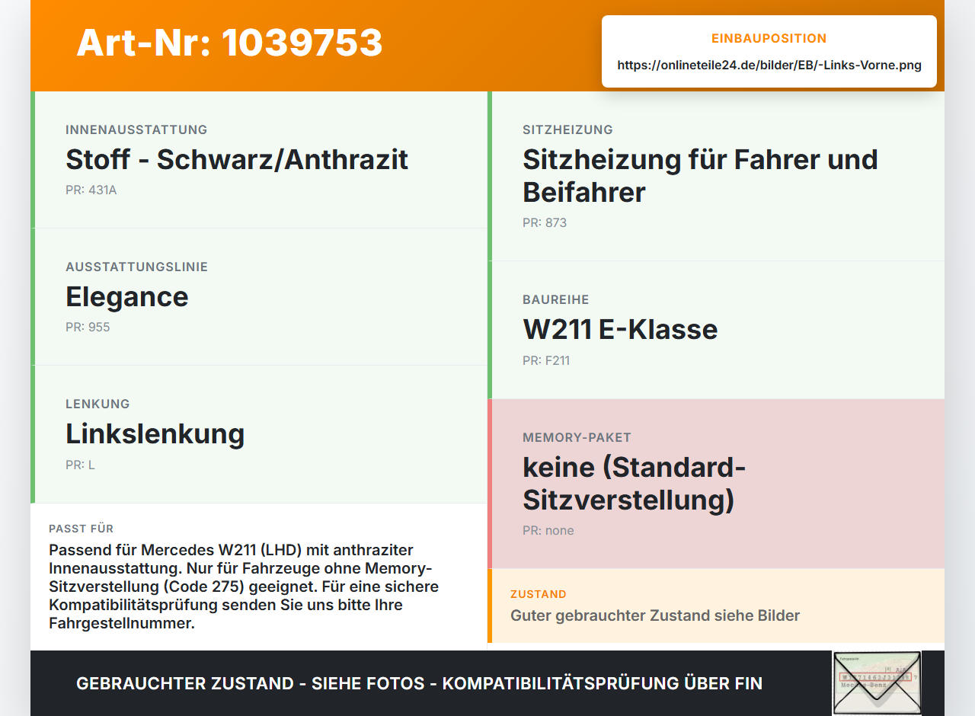This screenshot has width=975, height=716.
Task: Click the AUSSTATTUNGSLINIE label
Action: point(136,267)
